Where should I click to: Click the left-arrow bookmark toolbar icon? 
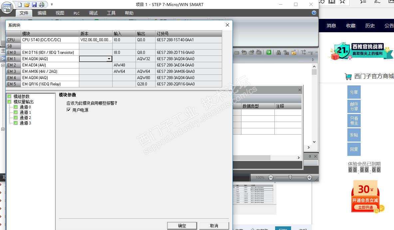point(244,52)
